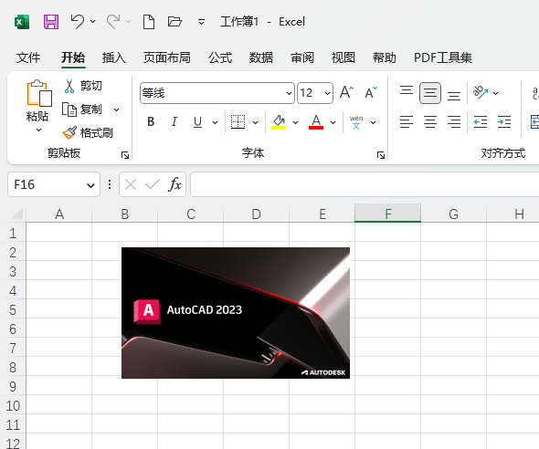Expand the 粘贴 options arrow
The width and height of the screenshot is (539, 449).
(x=39, y=131)
